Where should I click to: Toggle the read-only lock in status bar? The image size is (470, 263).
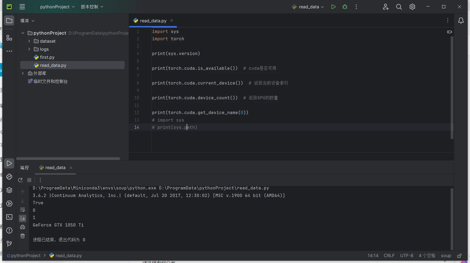460,256
